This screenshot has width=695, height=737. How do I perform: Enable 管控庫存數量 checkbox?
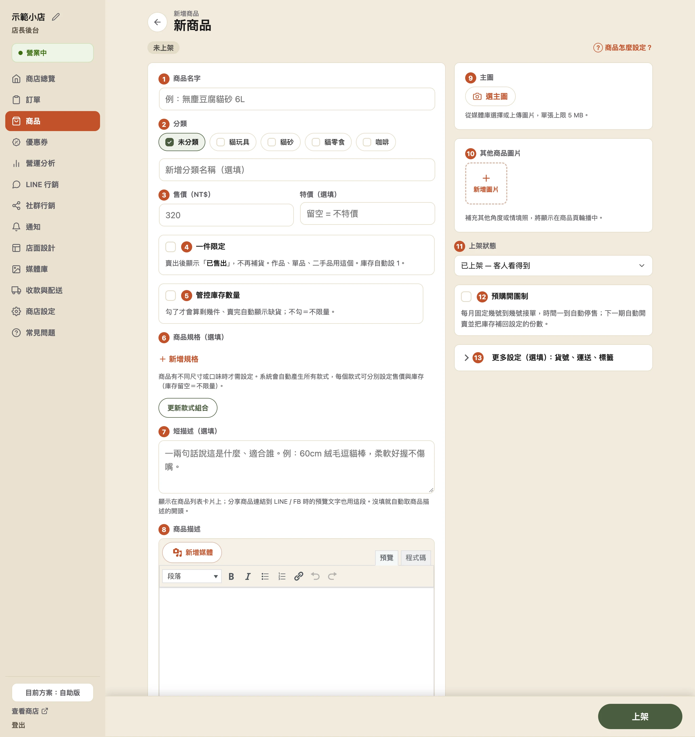click(x=171, y=296)
